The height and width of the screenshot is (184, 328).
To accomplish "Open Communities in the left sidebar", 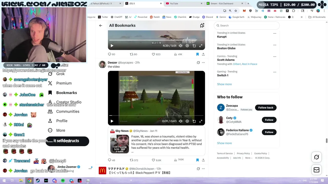I will [x=64, y=111].
